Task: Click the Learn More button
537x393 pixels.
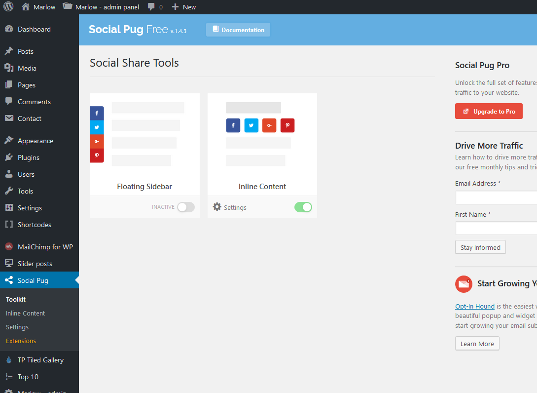Action: click(477, 344)
